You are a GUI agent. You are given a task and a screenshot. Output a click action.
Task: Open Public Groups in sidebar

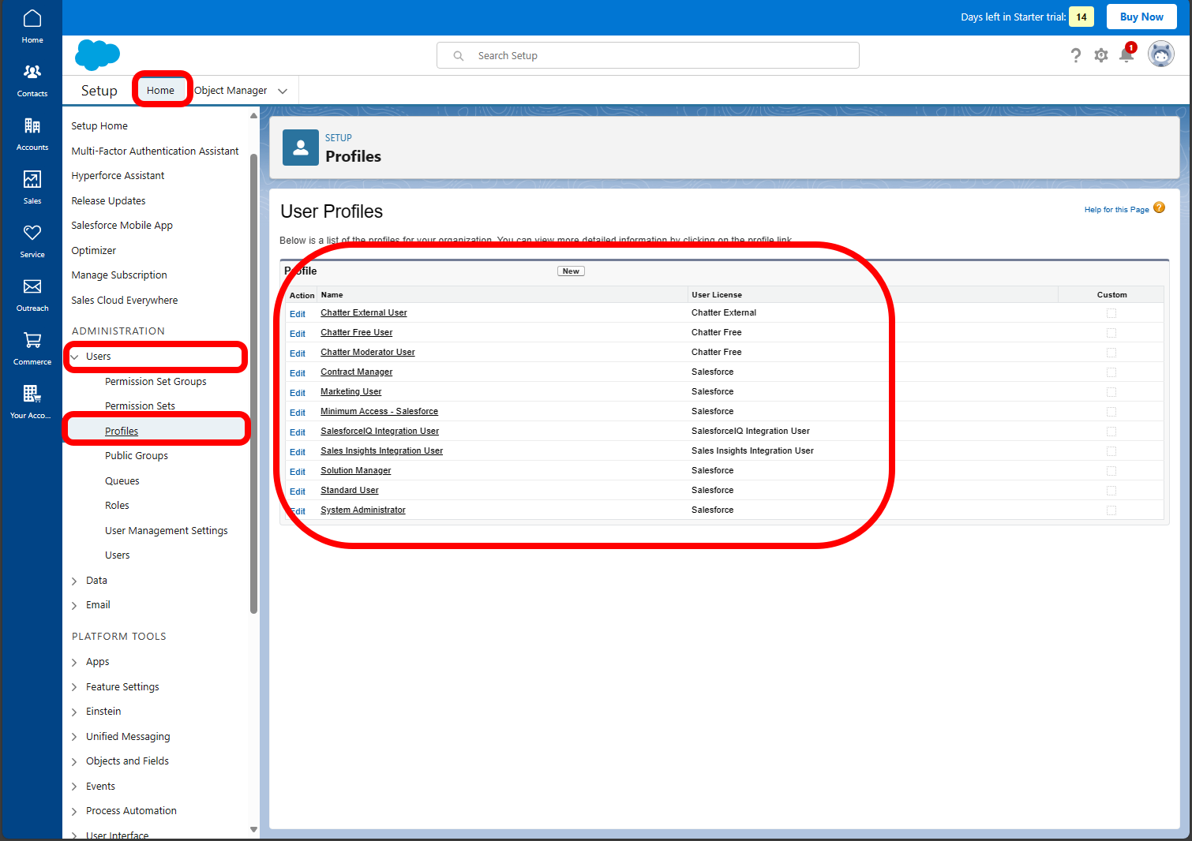pos(137,455)
